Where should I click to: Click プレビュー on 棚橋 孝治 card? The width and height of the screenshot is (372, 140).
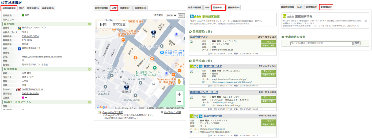tap(268, 71)
